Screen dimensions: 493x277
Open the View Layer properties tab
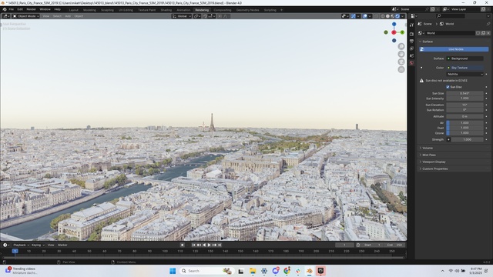tap(411, 48)
